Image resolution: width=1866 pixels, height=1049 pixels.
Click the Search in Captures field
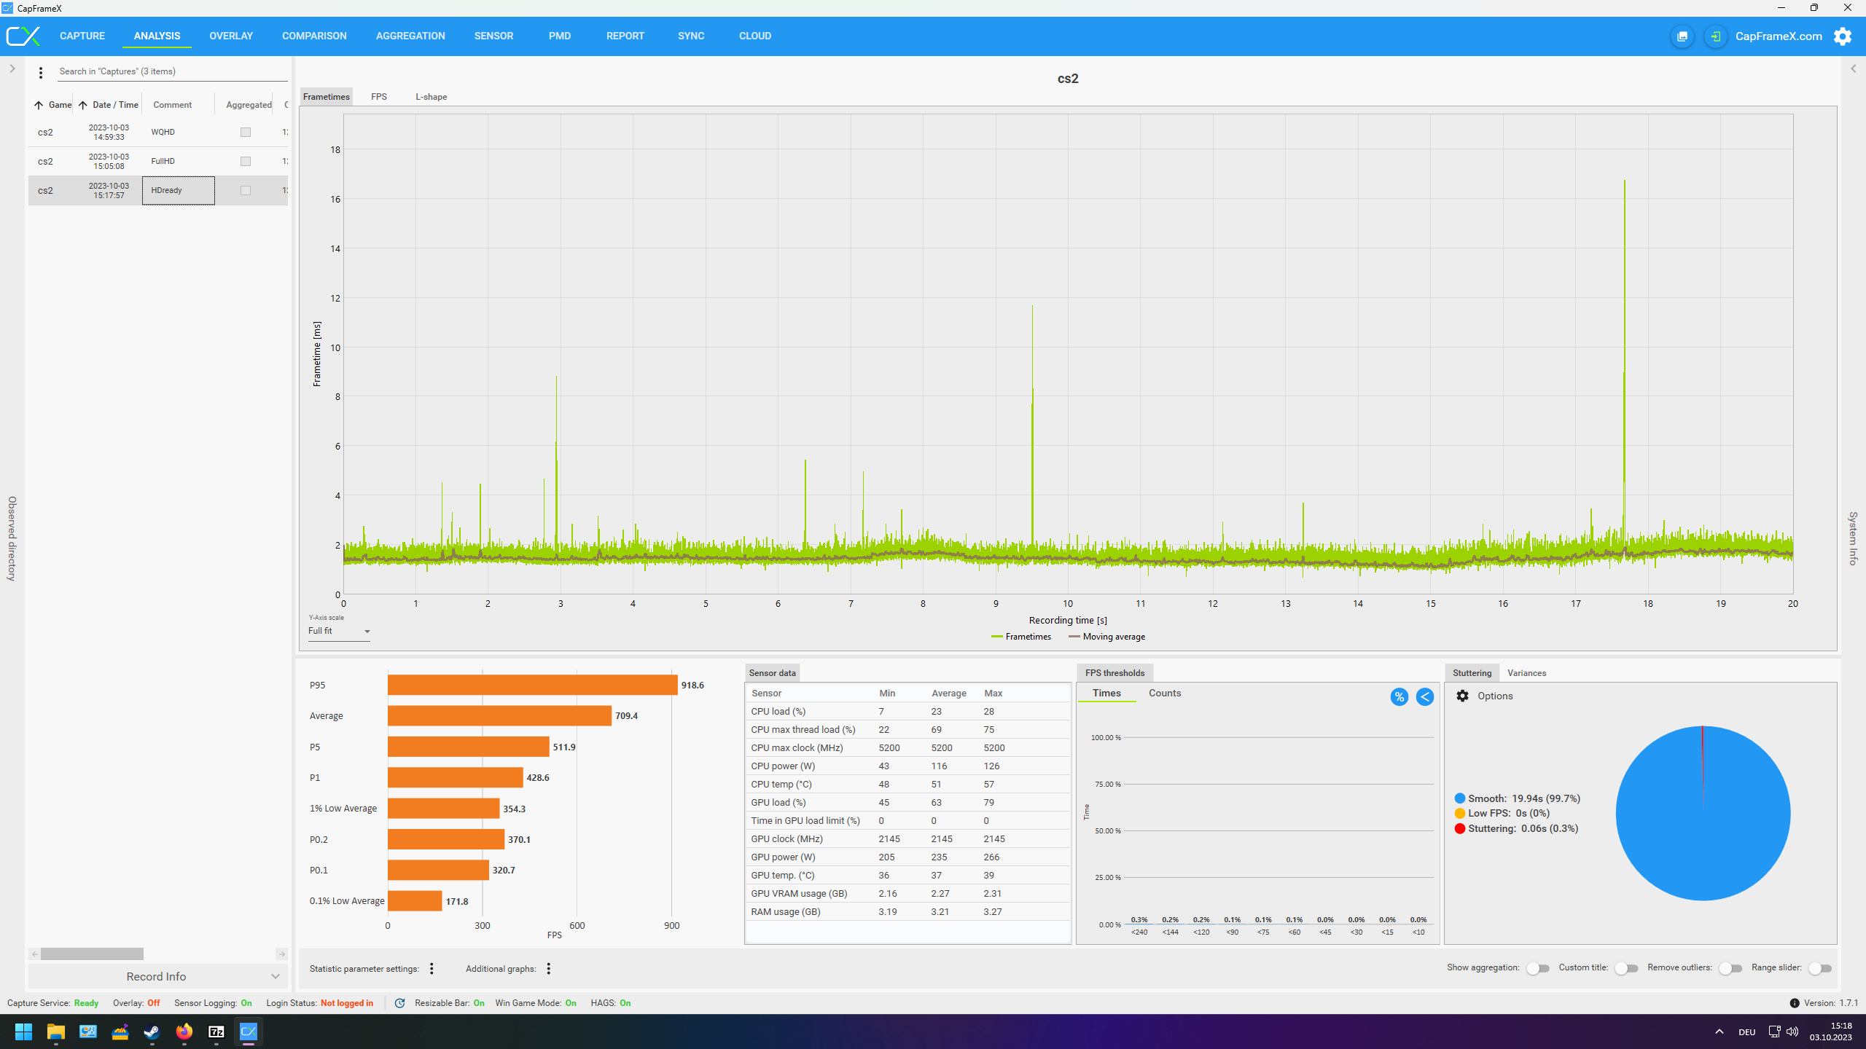pyautogui.click(x=173, y=71)
